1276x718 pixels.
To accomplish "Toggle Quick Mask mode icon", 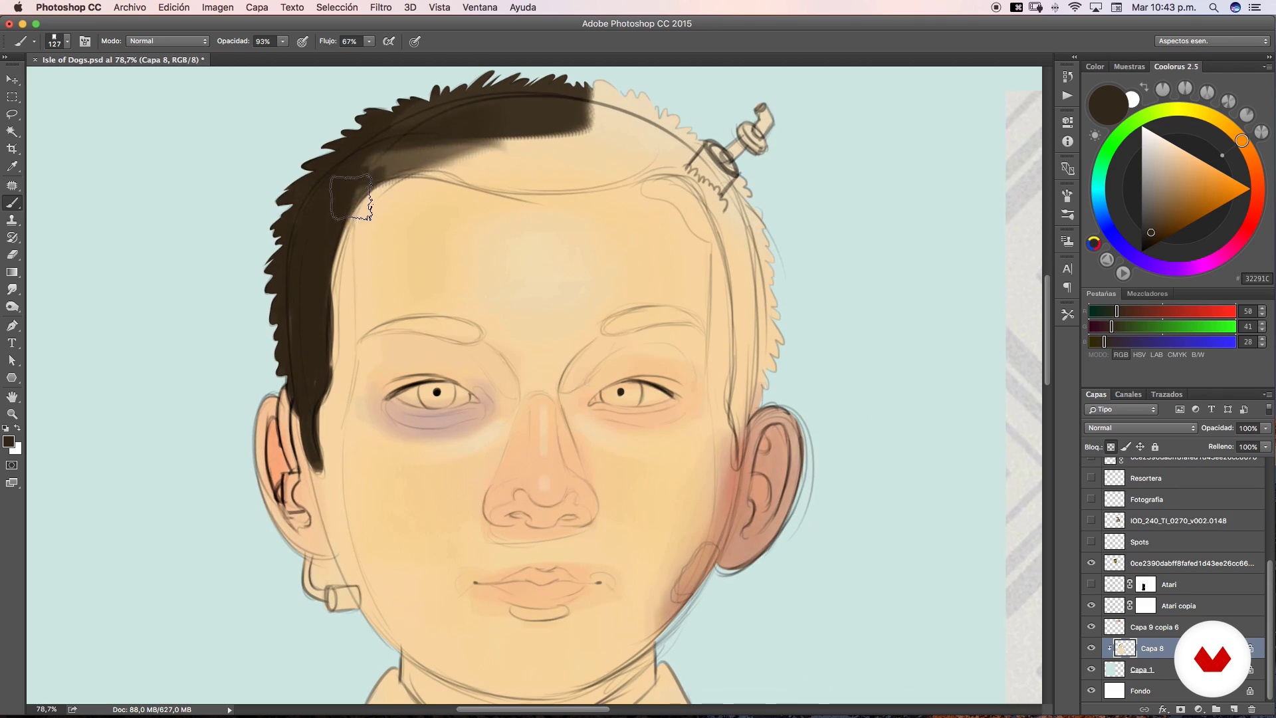I will 12,465.
